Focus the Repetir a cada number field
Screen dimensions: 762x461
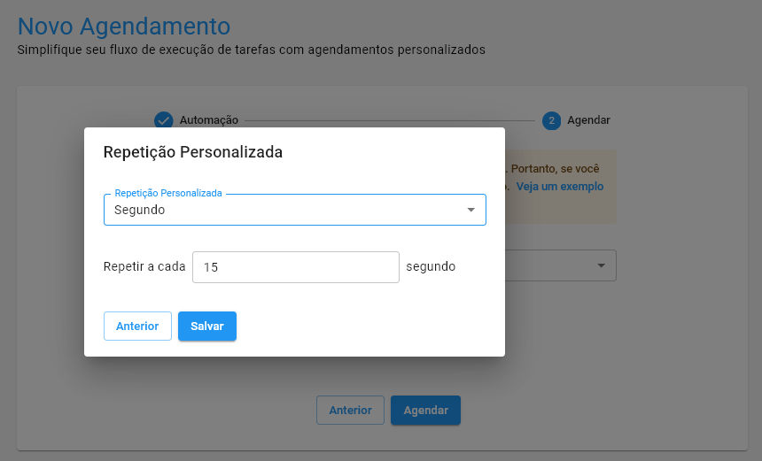296,267
